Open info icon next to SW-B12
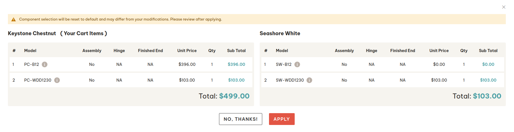Viewport: 514px width, 132px height. tap(297, 64)
